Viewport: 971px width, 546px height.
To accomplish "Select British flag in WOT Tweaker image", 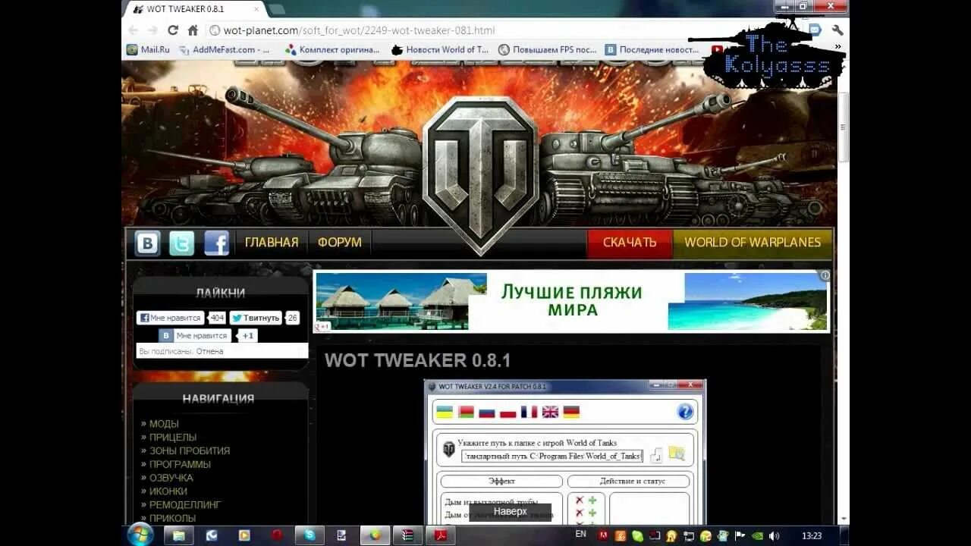I will click(x=550, y=412).
